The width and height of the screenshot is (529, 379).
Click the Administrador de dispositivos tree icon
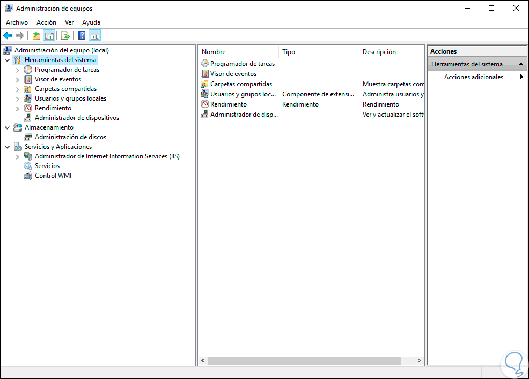pos(28,118)
